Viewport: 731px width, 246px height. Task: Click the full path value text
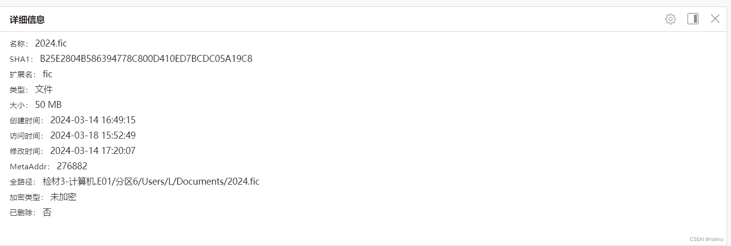pos(151,182)
